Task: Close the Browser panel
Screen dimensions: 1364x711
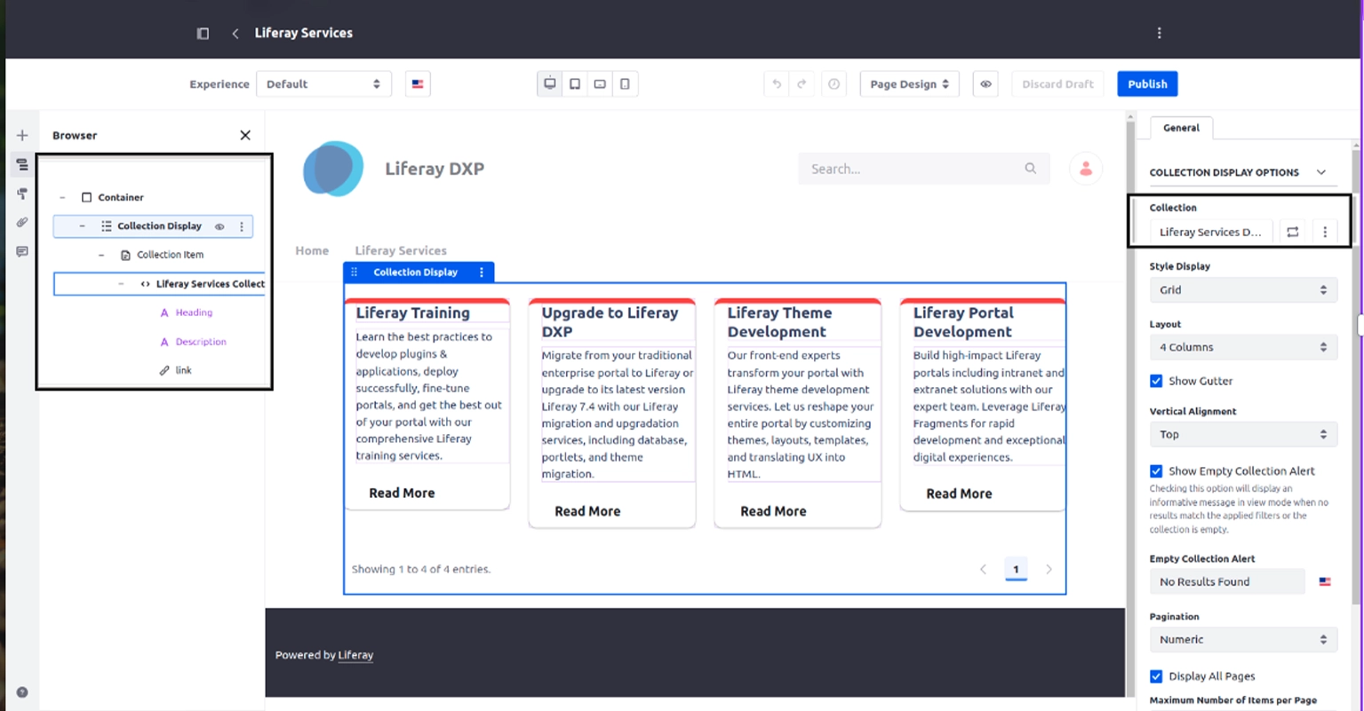Action: point(245,135)
